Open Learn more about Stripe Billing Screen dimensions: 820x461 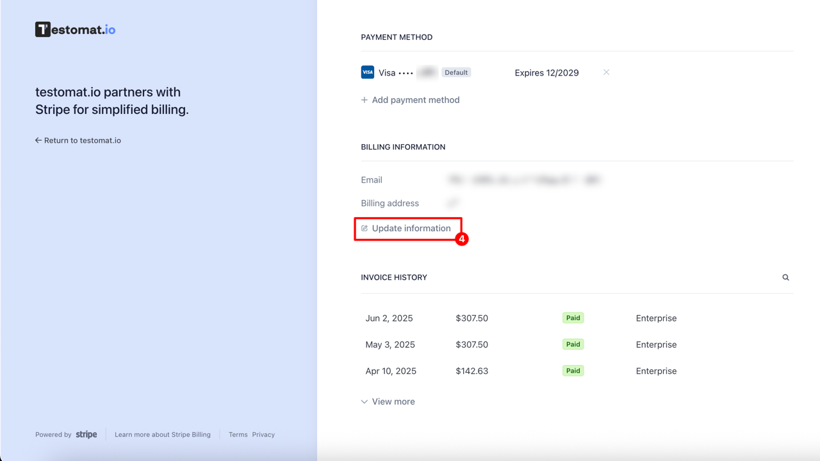click(x=163, y=434)
